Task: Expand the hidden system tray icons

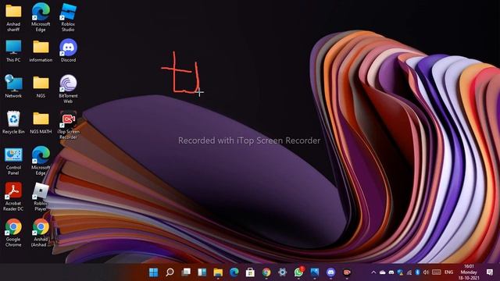Action: [x=373, y=272]
